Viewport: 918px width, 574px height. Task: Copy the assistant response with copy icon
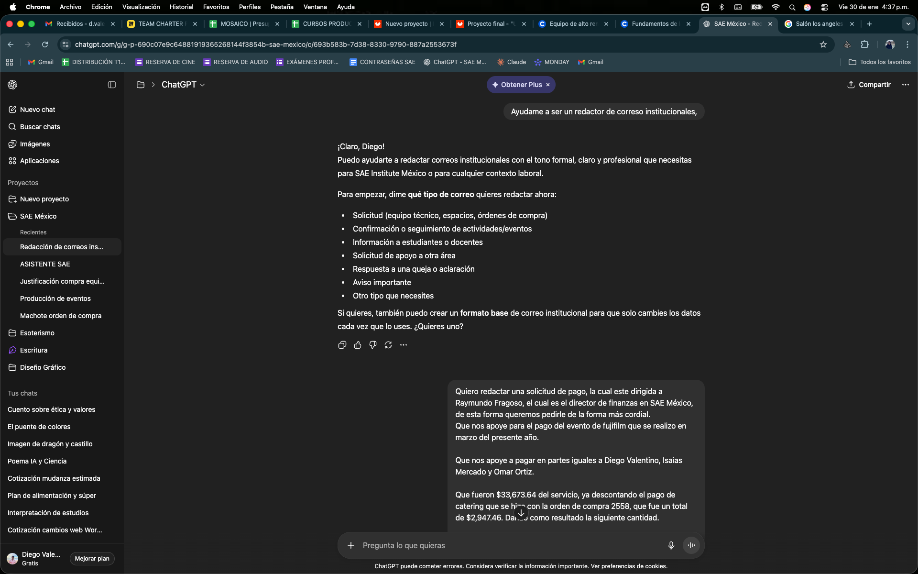click(x=342, y=345)
